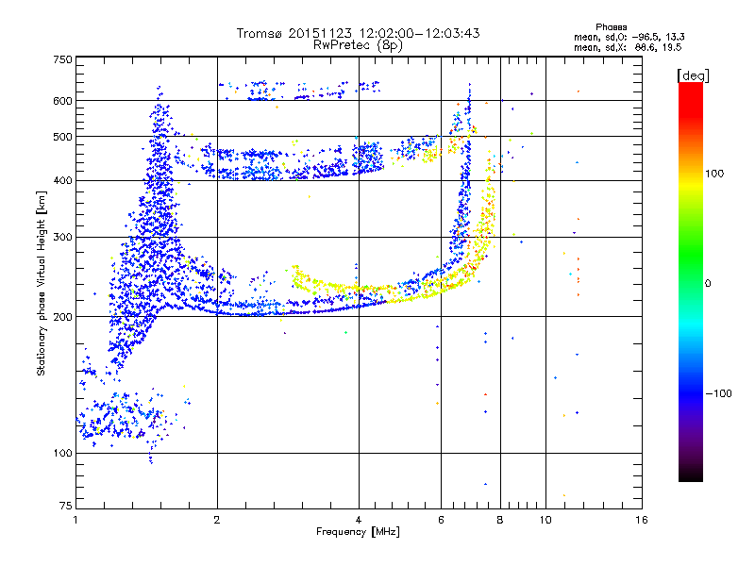The image size is (755, 566).
Task: Click the x-axis tick label '1'
Action: tap(75, 520)
